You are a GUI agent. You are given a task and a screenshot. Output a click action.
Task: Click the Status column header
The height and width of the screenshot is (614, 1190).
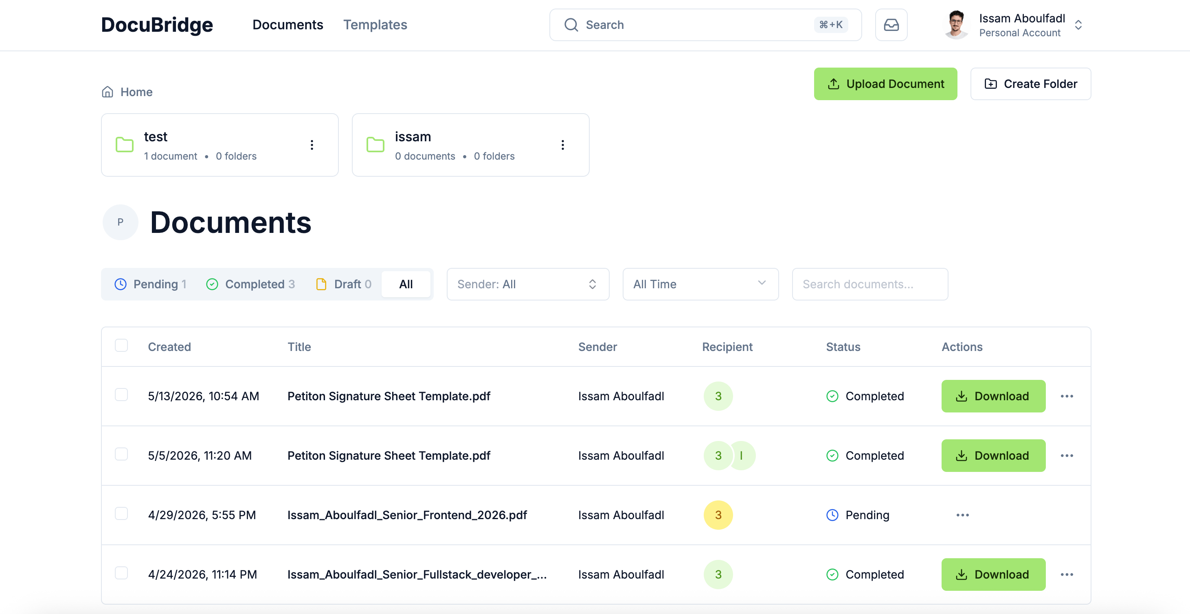coord(843,347)
